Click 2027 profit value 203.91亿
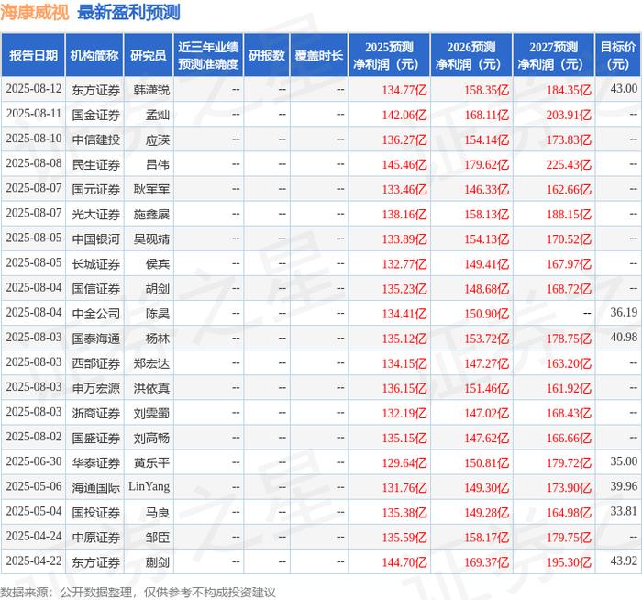The image size is (642, 600). (569, 115)
